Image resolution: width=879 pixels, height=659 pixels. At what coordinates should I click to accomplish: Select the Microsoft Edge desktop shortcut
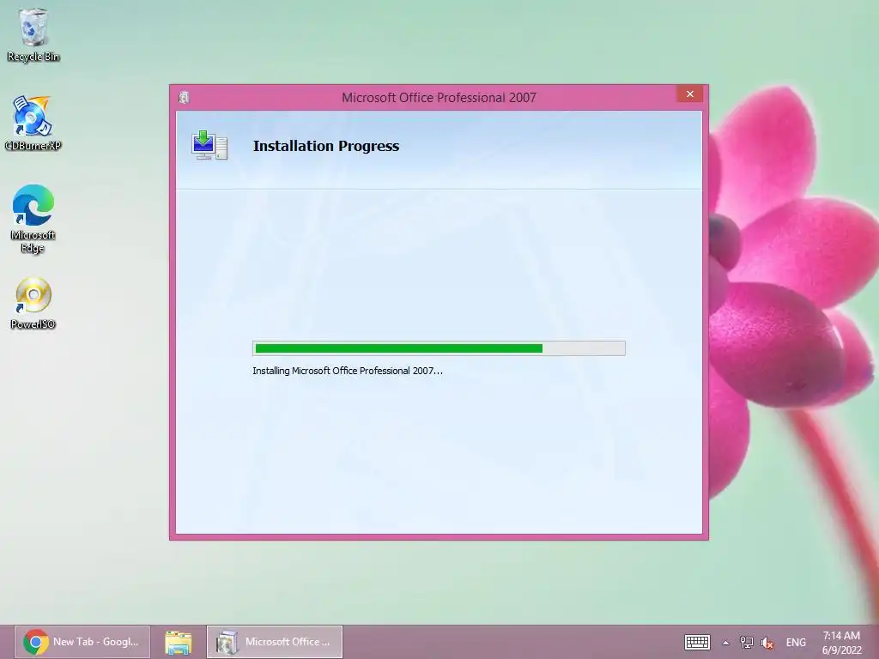coord(33,219)
